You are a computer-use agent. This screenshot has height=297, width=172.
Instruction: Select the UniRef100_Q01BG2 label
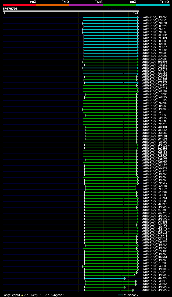154,68
